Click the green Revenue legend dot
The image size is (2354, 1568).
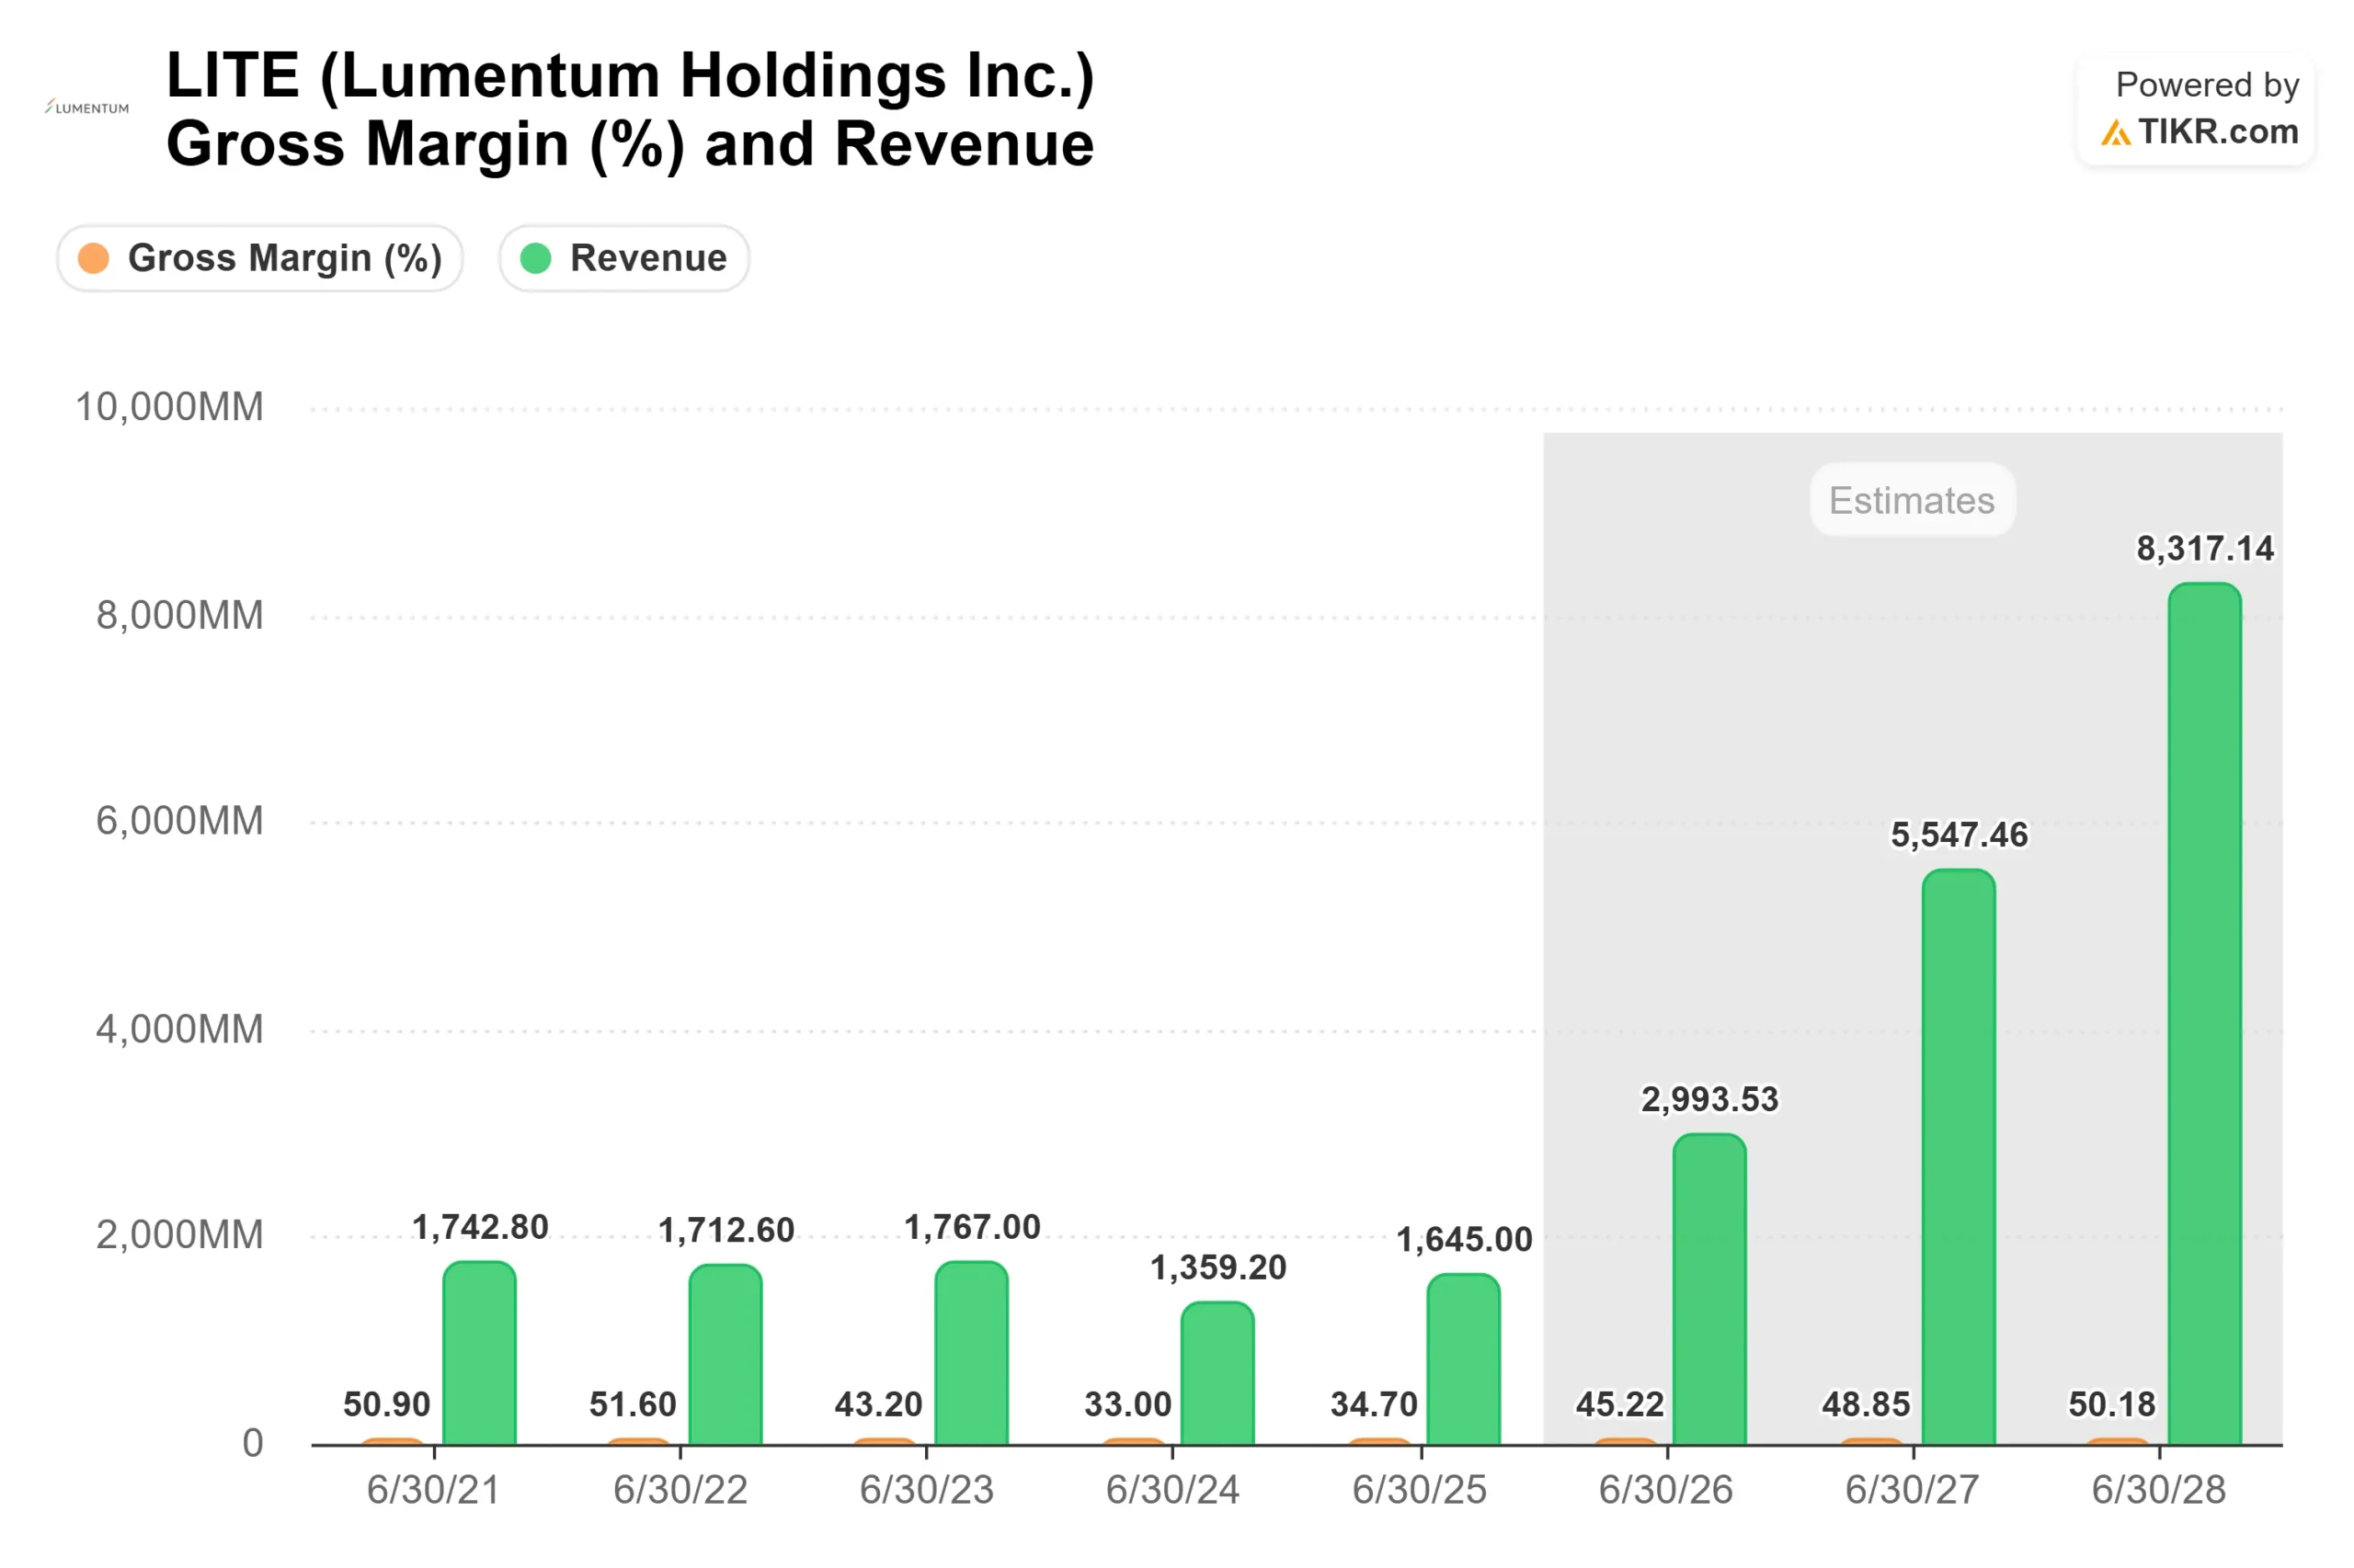[x=535, y=258]
